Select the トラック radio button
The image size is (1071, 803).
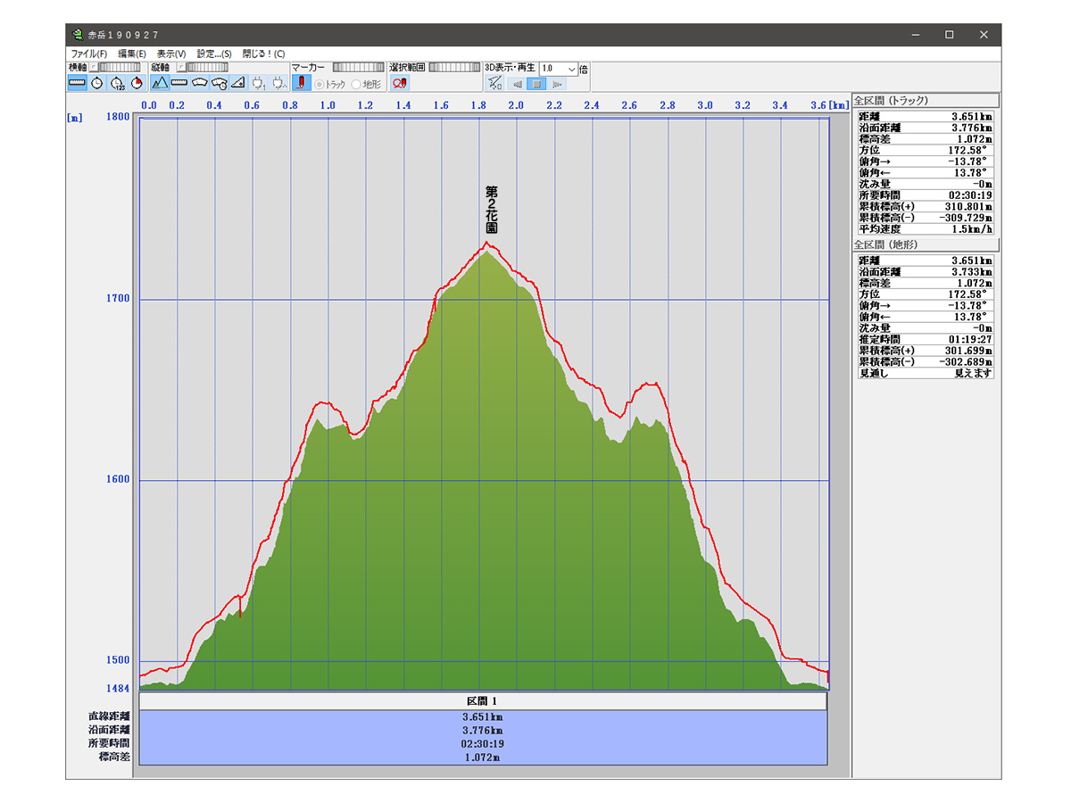point(320,84)
